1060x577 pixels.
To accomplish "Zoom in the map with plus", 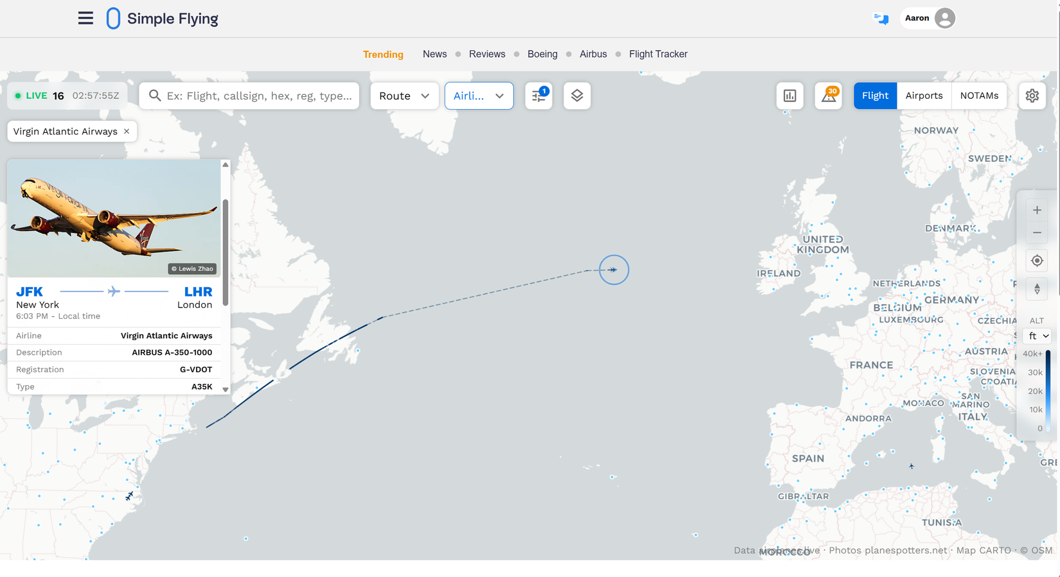I will 1037,210.
